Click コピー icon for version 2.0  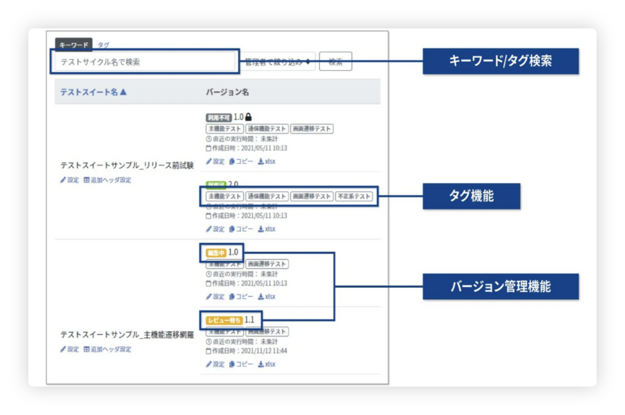[241, 229]
